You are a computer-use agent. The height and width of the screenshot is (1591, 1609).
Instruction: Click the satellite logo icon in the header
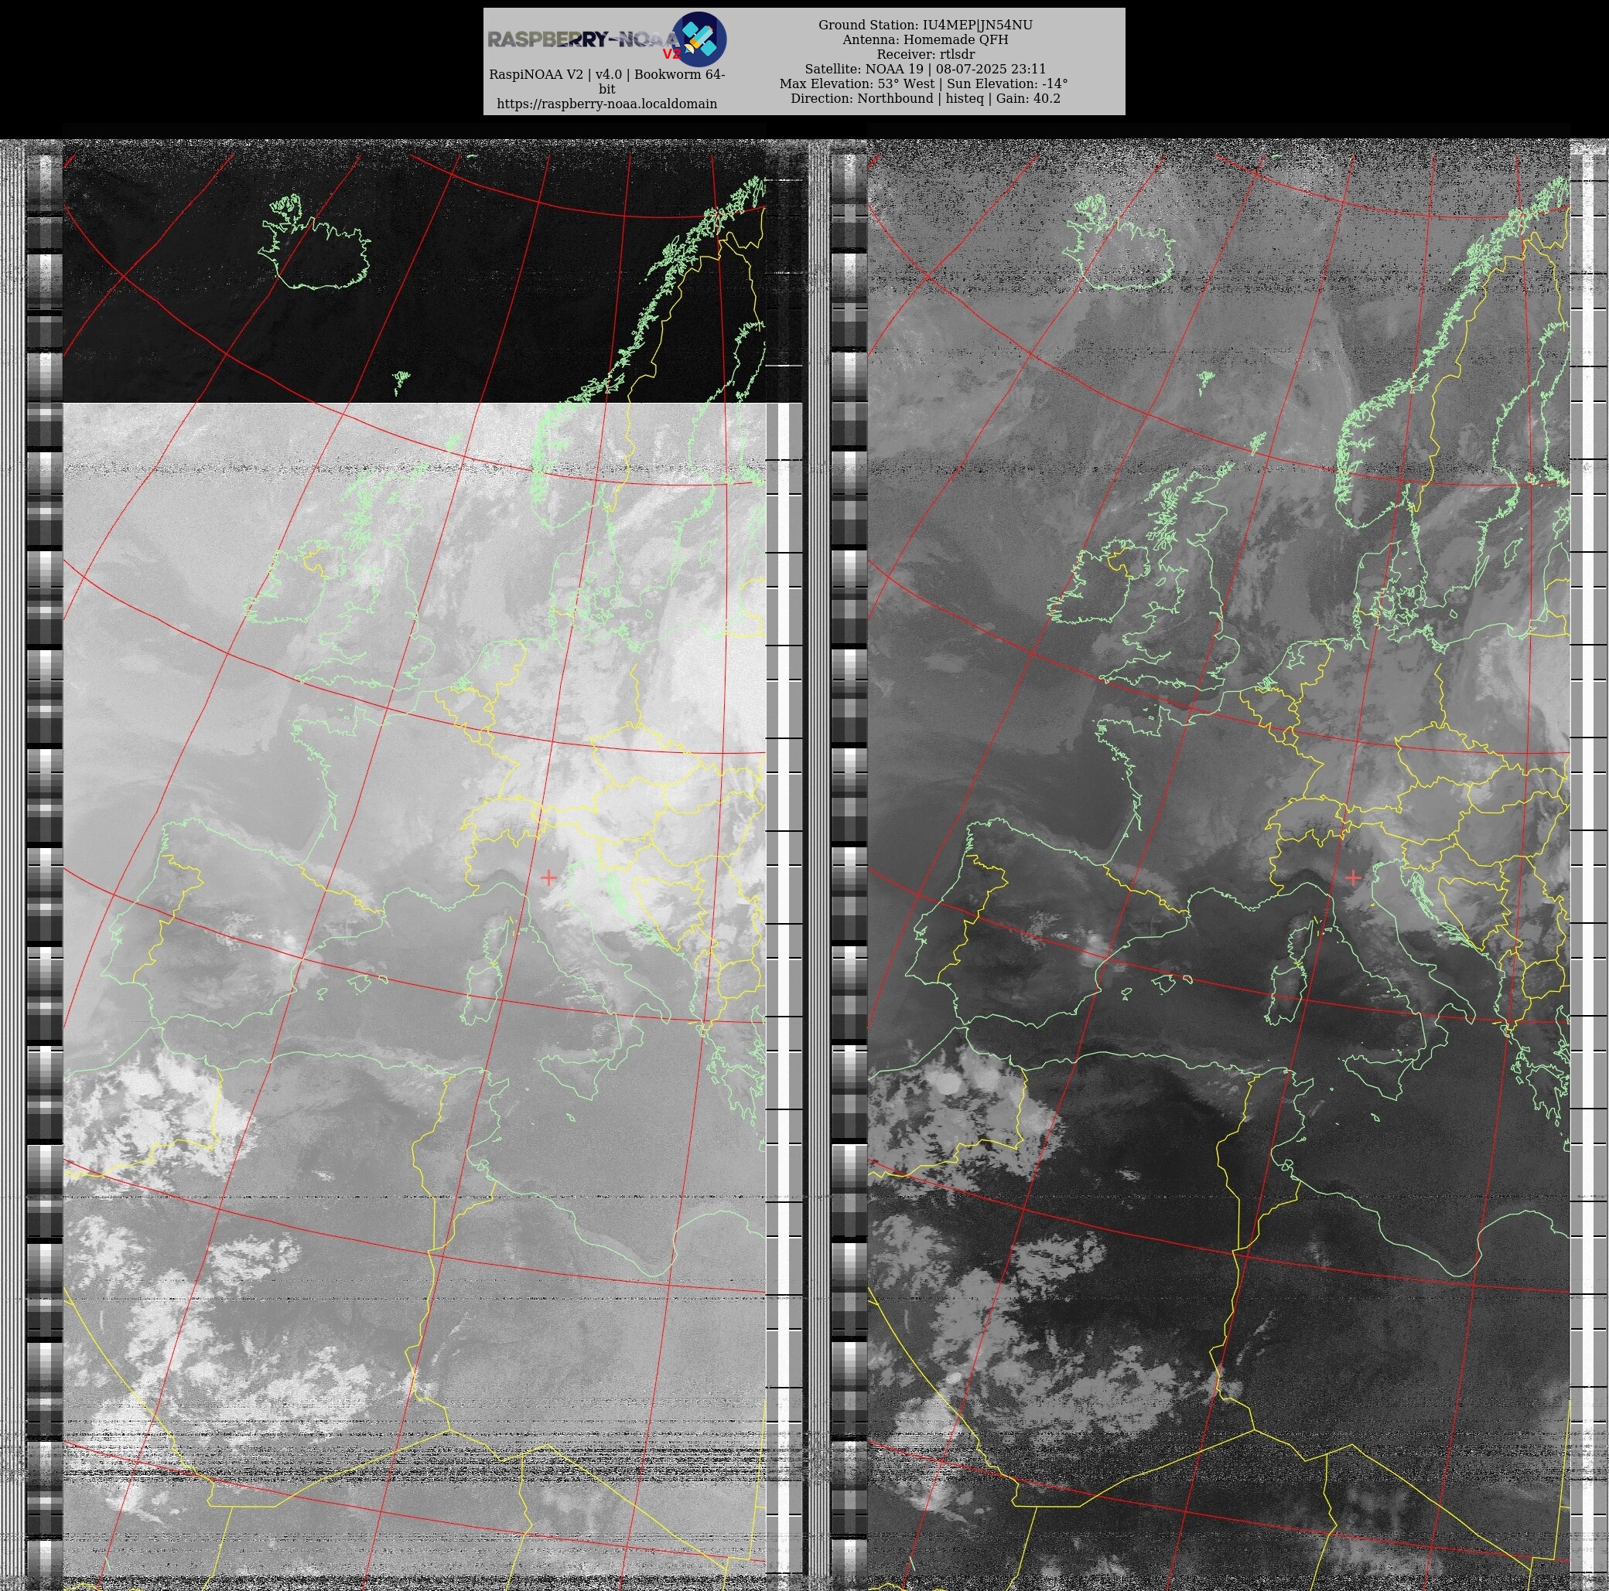pos(699,39)
